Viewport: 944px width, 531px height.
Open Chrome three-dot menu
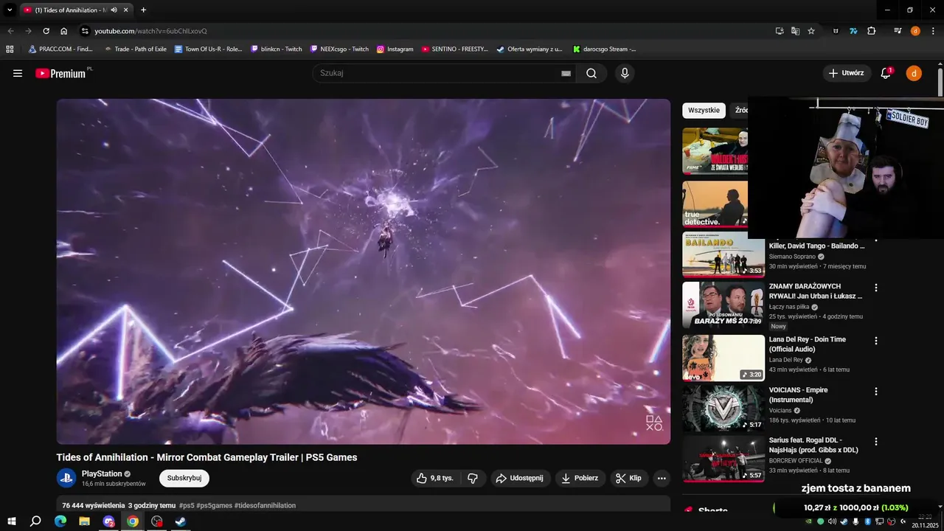931,31
